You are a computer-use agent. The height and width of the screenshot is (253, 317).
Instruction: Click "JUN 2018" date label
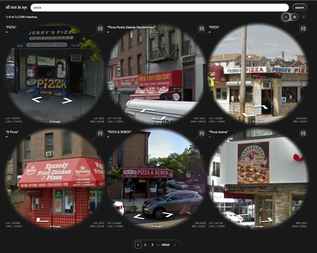point(200,223)
